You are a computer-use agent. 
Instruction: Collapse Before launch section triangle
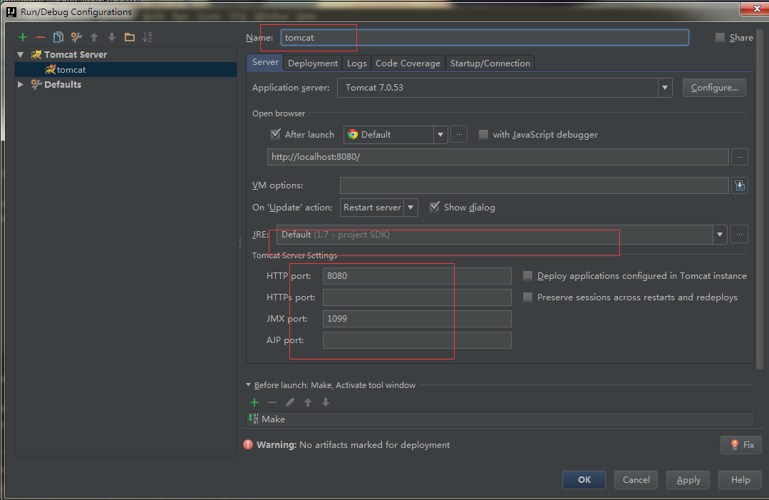248,385
